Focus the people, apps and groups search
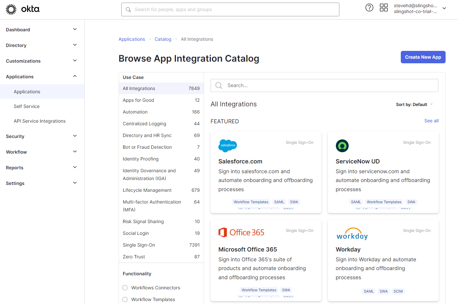The image size is (458, 304). tap(230, 9)
